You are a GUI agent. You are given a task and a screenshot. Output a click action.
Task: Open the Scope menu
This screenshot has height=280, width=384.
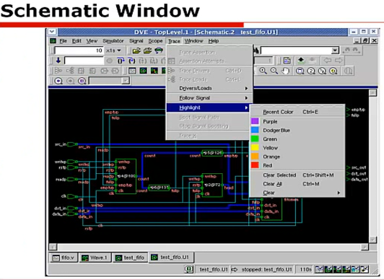155,41
